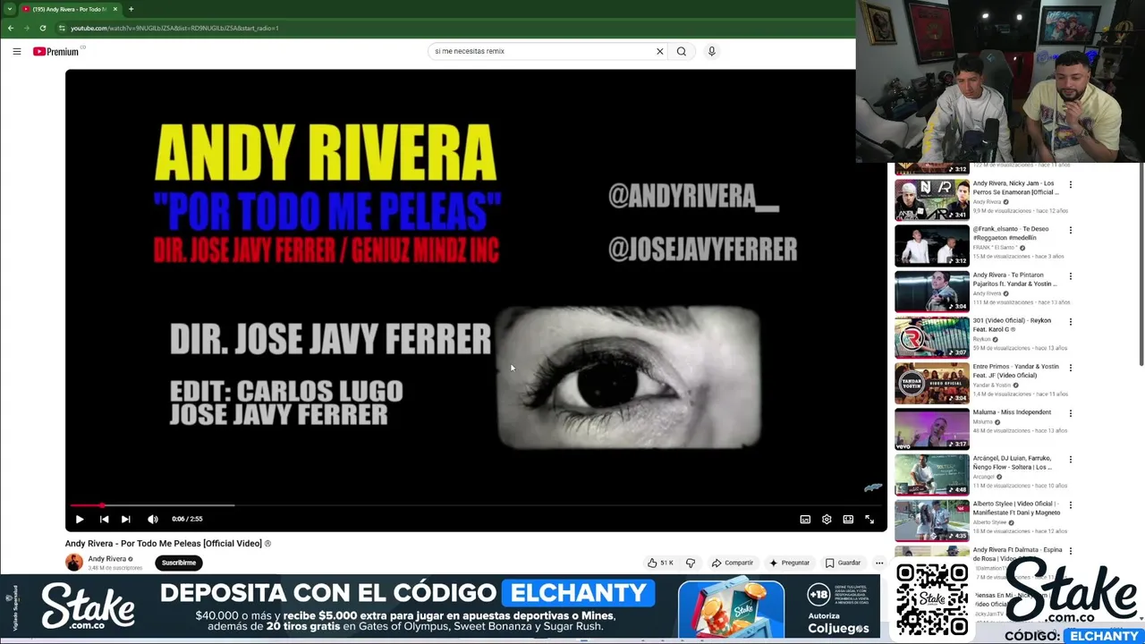The width and height of the screenshot is (1145, 644).
Task: Click the Maluma - Miss Independent thumbnail
Action: tap(932, 428)
